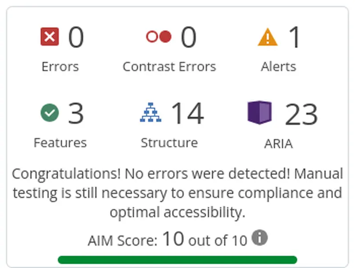355x268 pixels.
Task: Click the Contrast Errors count 0
Action: [x=188, y=37]
